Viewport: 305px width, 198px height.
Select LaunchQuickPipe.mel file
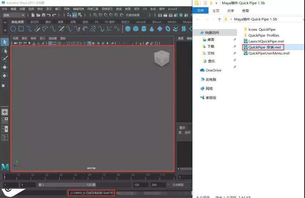tap(264, 41)
